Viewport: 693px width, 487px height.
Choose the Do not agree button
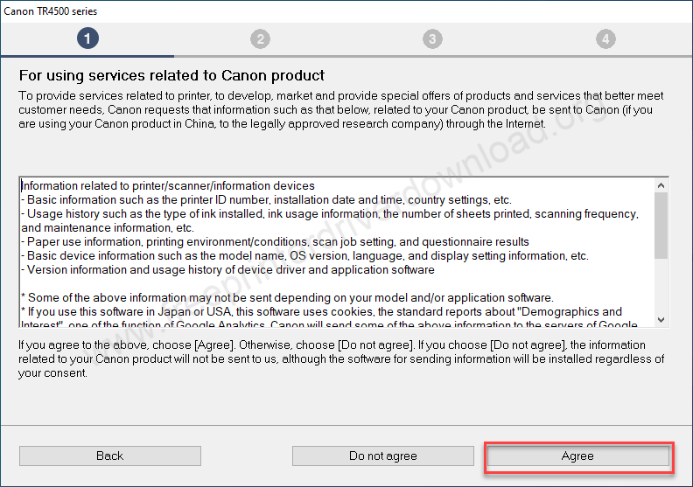click(382, 456)
